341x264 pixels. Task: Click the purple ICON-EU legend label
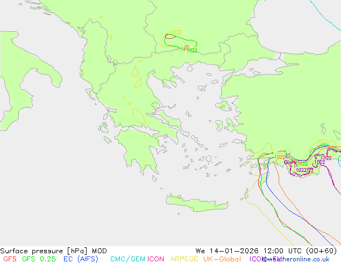pos(265,259)
